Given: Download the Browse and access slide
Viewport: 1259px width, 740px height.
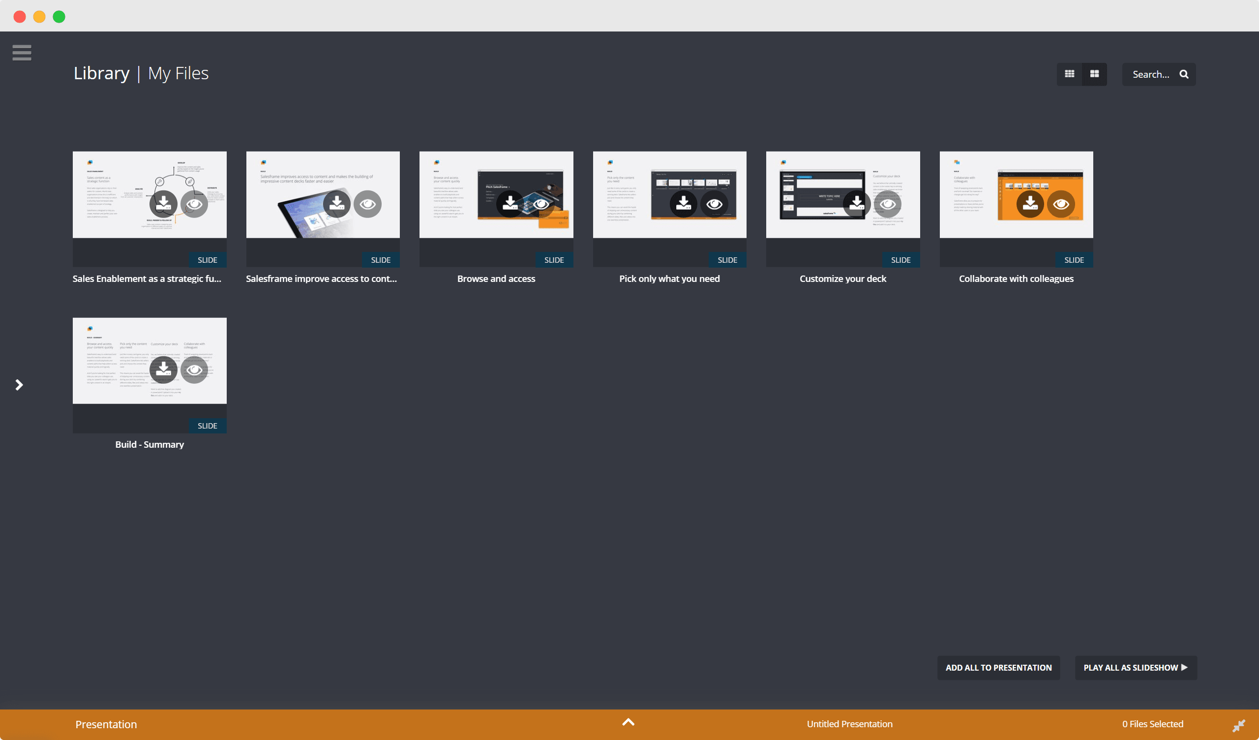Looking at the screenshot, I should tap(510, 204).
